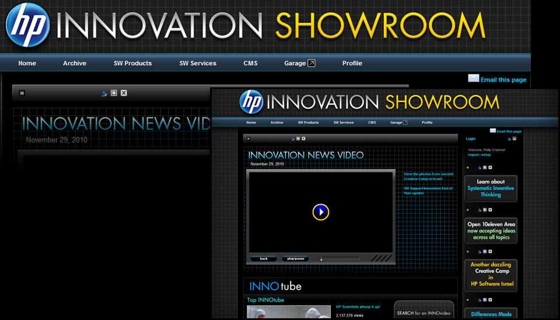Collapse the Innovation News Video panel in the inset page
560x320 pixels.
[x=249, y=138]
